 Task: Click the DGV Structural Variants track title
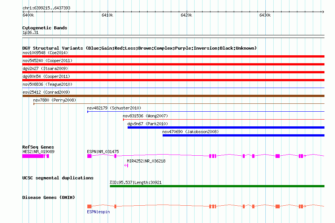pyautogui.click(x=139, y=48)
